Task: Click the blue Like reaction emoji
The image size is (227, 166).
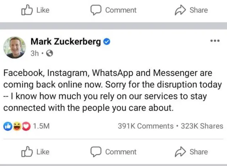Action: [x=8, y=126]
